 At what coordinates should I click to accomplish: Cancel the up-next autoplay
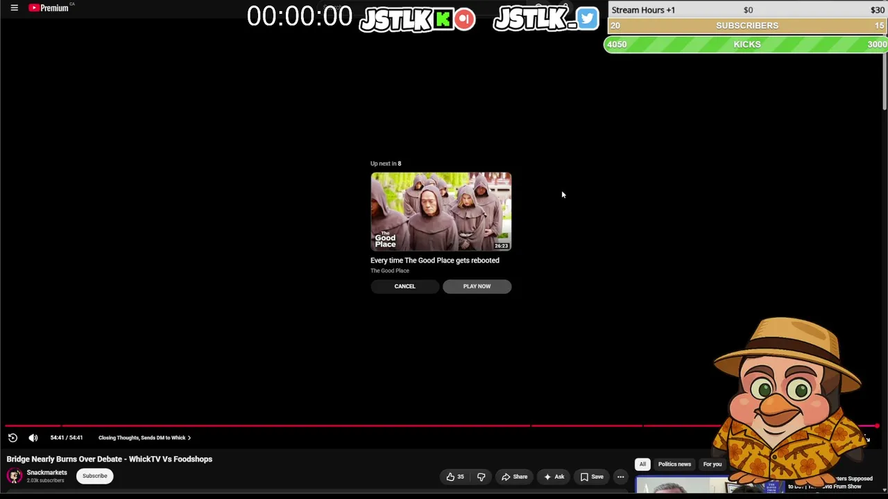[404, 286]
